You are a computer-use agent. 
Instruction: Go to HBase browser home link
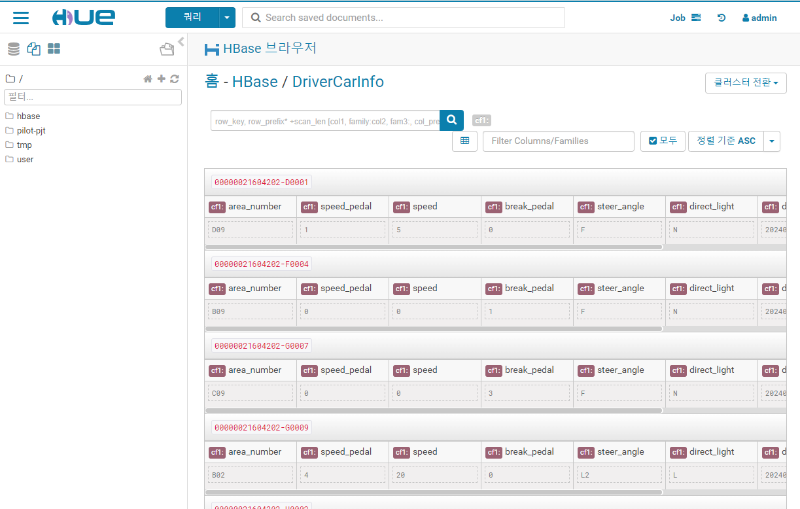point(212,82)
